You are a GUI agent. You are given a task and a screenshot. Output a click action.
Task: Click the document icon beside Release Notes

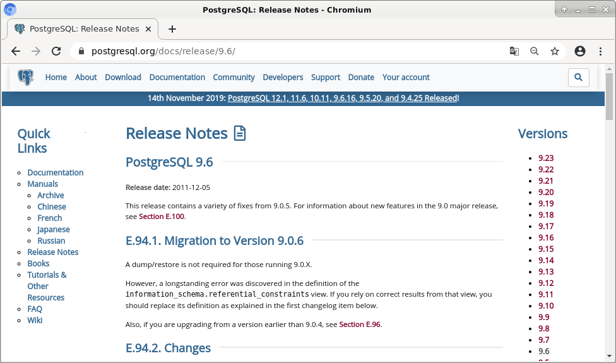(x=240, y=133)
